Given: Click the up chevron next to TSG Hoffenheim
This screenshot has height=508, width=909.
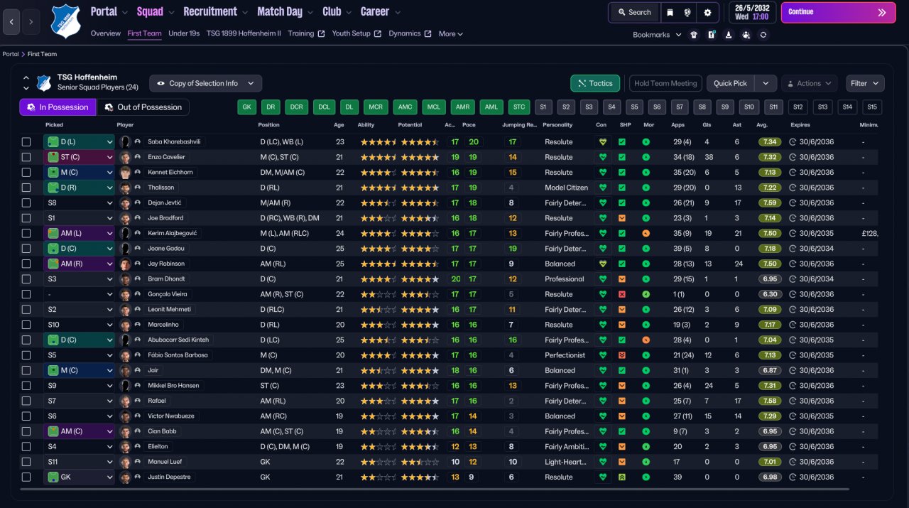Looking at the screenshot, I should point(26,77).
